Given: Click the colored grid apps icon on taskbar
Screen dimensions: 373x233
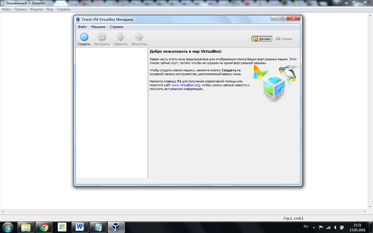Looking at the screenshot, I should coord(62,227).
